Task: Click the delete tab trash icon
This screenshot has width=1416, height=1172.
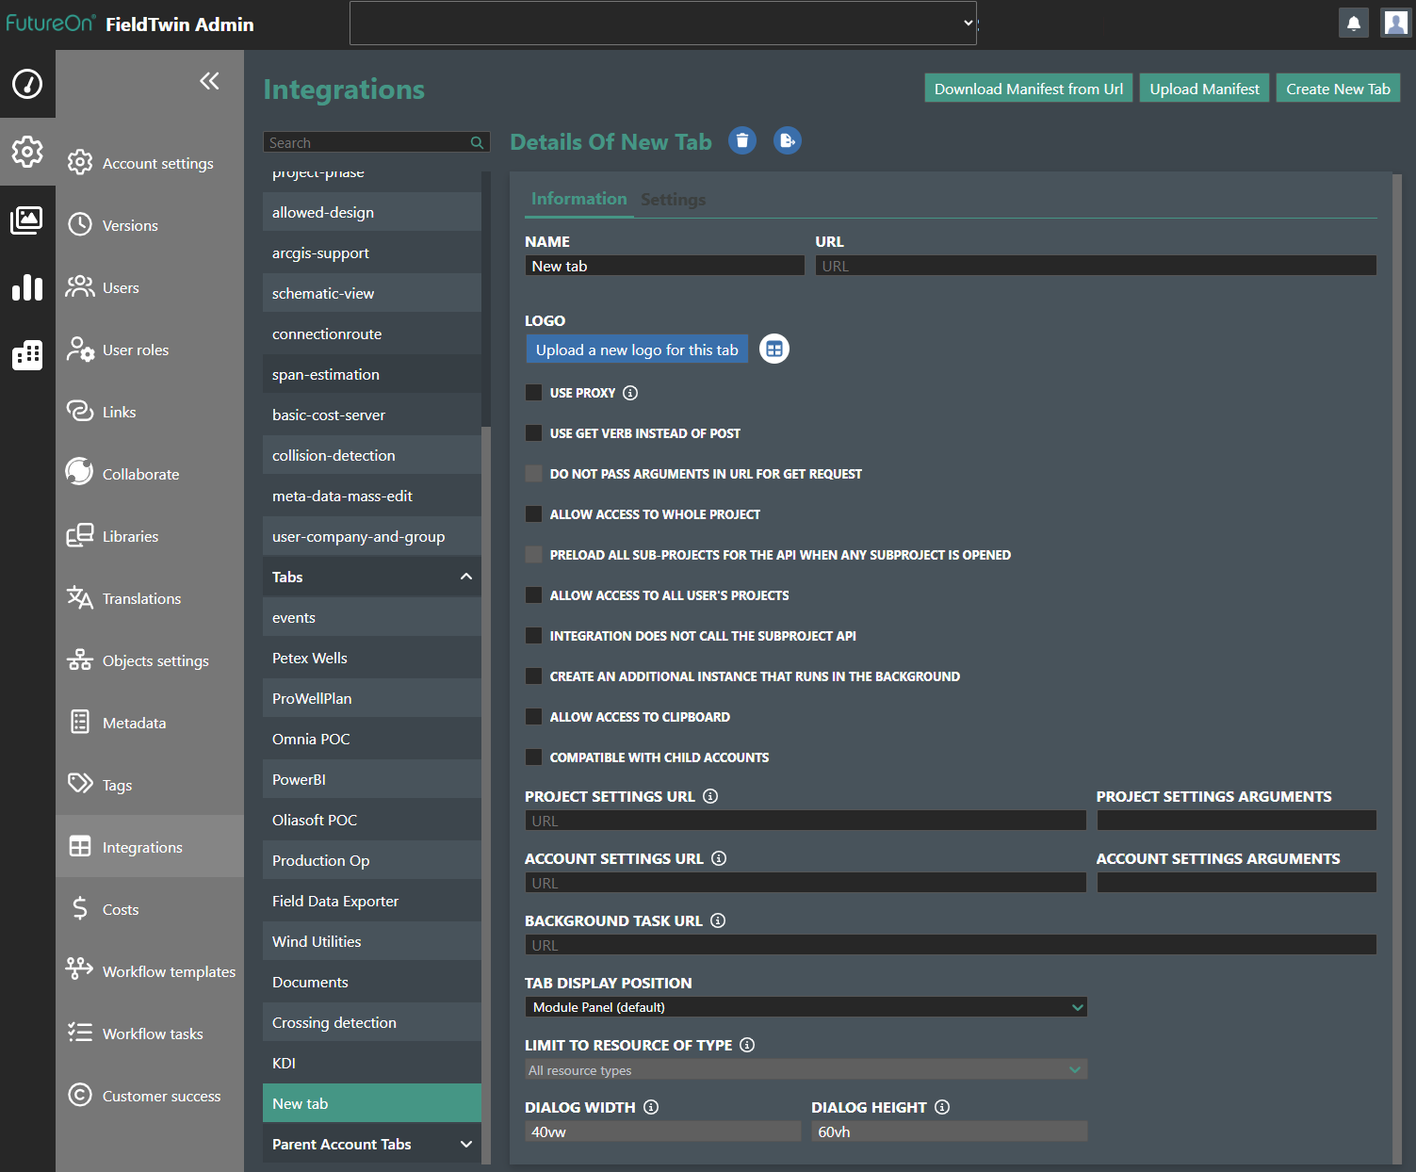Action: pyautogui.click(x=742, y=141)
